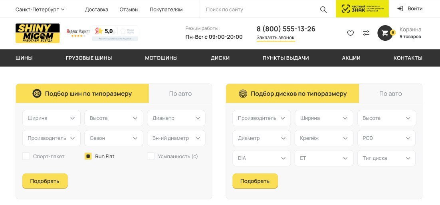Enable the Спорт-пакет checkbox
The width and height of the screenshot is (440, 205).
26,156
